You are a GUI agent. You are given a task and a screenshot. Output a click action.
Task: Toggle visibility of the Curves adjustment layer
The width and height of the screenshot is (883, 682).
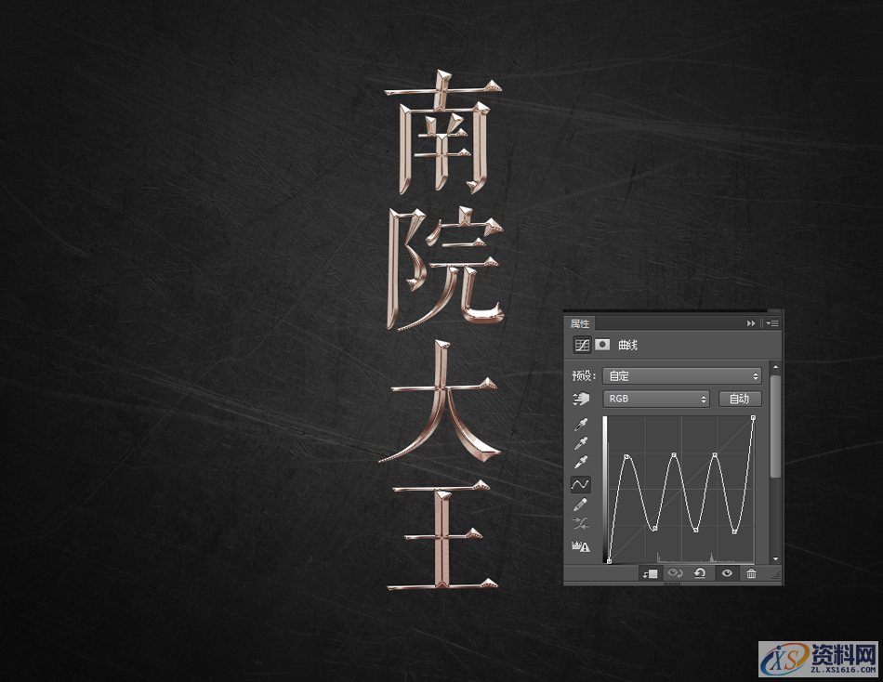pyautogui.click(x=726, y=572)
